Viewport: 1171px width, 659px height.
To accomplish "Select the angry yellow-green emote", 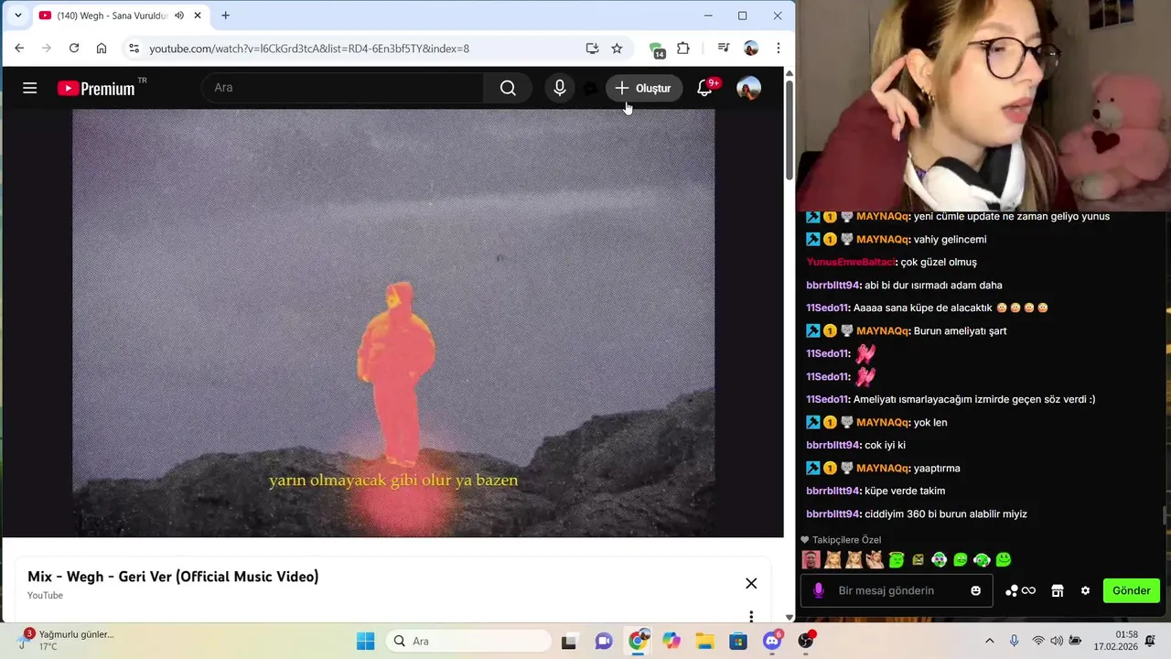I will [x=918, y=559].
